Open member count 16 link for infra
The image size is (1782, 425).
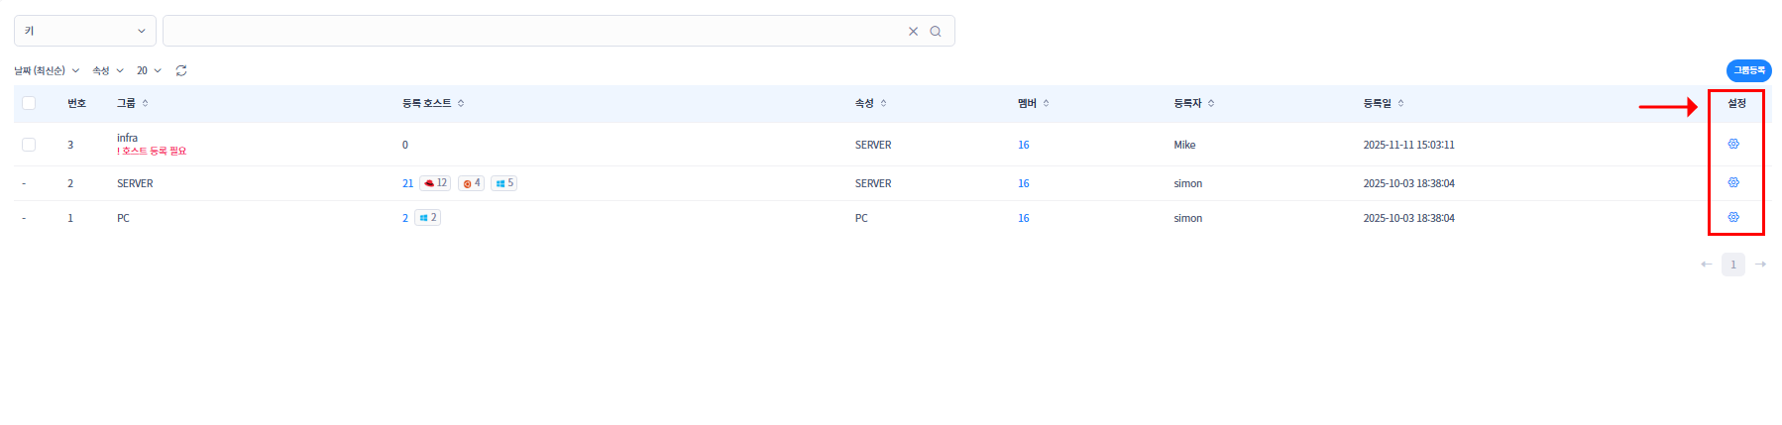[1023, 145]
